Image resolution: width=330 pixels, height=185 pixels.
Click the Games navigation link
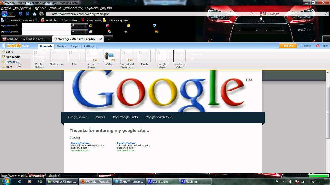click(101, 117)
